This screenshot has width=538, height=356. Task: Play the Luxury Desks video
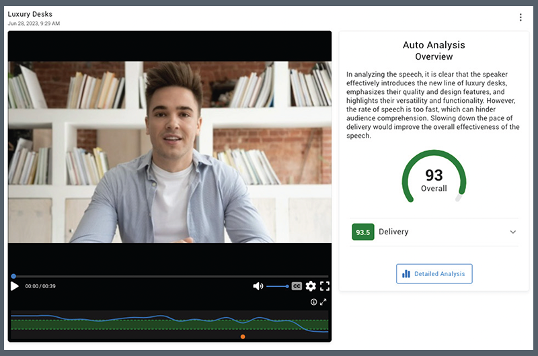[14, 286]
